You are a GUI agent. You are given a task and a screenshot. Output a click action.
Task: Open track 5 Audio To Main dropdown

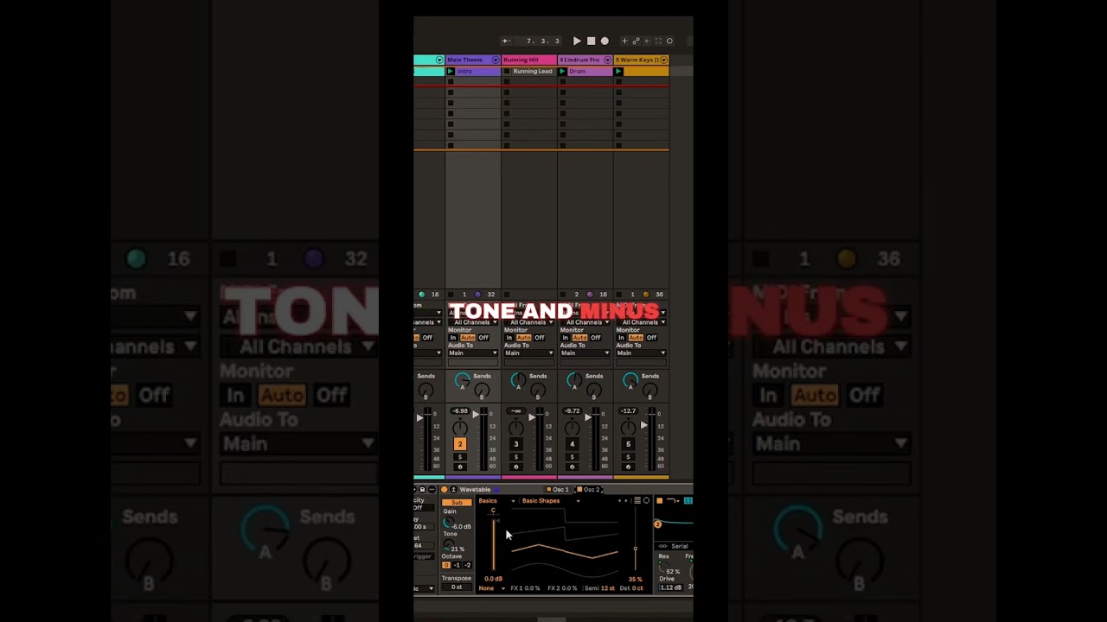(x=641, y=352)
